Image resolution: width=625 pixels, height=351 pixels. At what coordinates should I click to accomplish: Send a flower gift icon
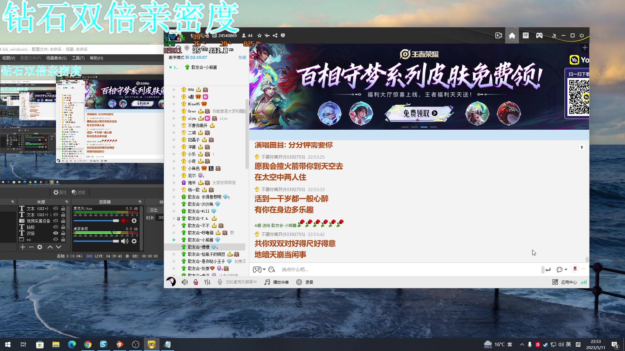click(575, 269)
